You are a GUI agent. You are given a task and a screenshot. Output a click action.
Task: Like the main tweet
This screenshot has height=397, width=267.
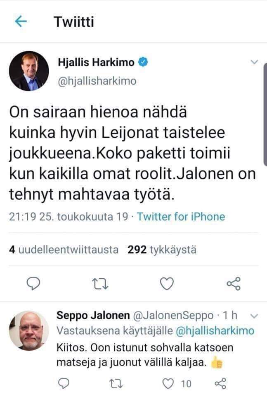click(167, 283)
